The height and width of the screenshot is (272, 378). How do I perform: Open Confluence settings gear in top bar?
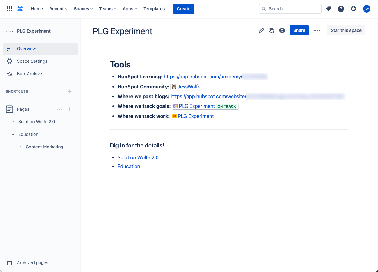(x=354, y=9)
